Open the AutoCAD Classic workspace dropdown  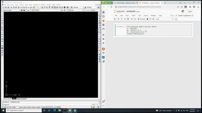(11, 10)
